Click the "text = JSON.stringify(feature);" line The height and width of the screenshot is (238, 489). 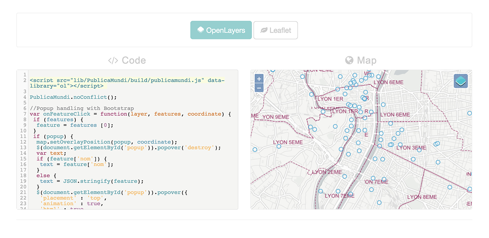(x=92, y=181)
